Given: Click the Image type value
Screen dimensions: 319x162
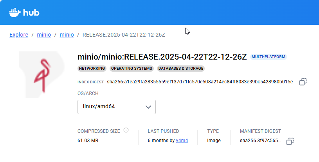Looking at the screenshot, I should coord(214,141).
